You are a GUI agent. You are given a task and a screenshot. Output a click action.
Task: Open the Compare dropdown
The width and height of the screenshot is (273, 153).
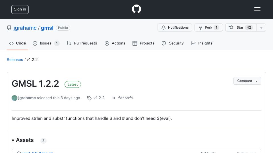[247, 81]
